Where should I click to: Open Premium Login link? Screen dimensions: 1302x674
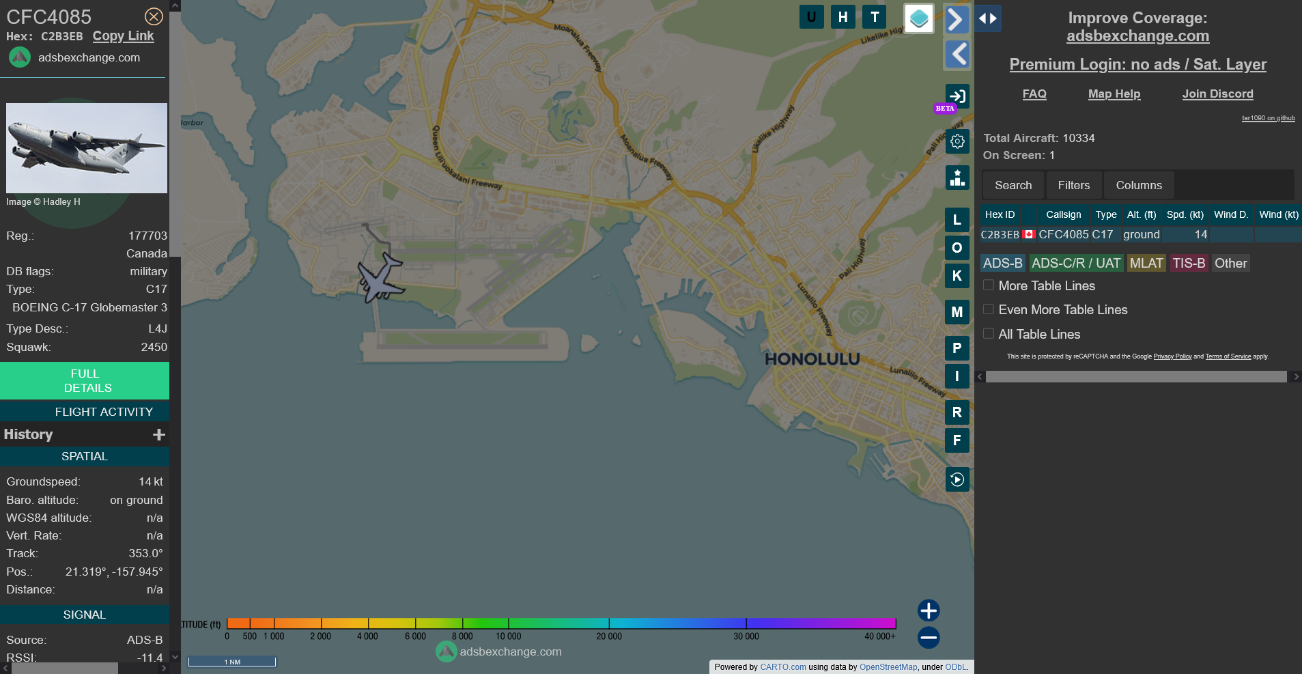pos(1137,64)
